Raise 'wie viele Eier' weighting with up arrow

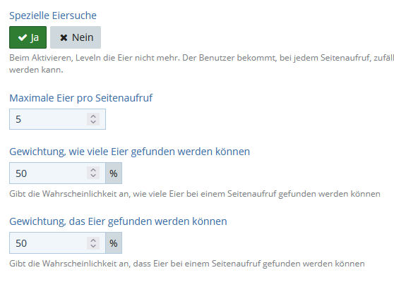93,170
